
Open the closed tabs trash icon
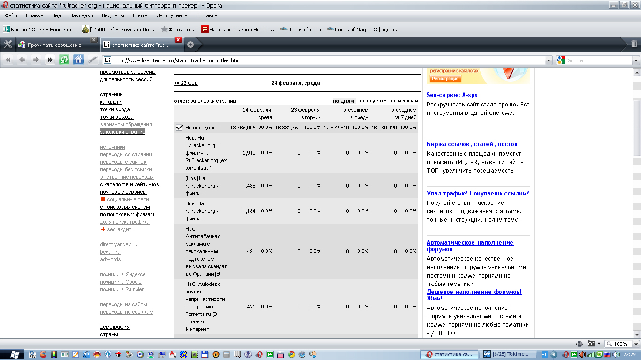coord(634,44)
